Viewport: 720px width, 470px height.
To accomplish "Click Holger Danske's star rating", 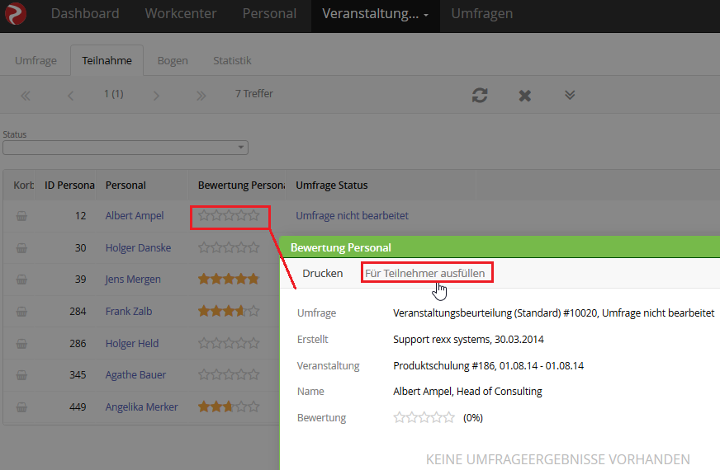I will pyautogui.click(x=229, y=247).
